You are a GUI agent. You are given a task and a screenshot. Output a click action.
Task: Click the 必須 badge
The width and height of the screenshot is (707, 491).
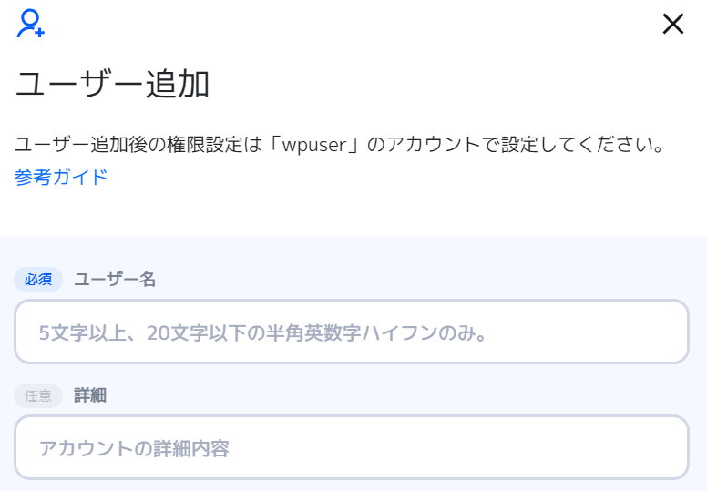tap(38, 280)
